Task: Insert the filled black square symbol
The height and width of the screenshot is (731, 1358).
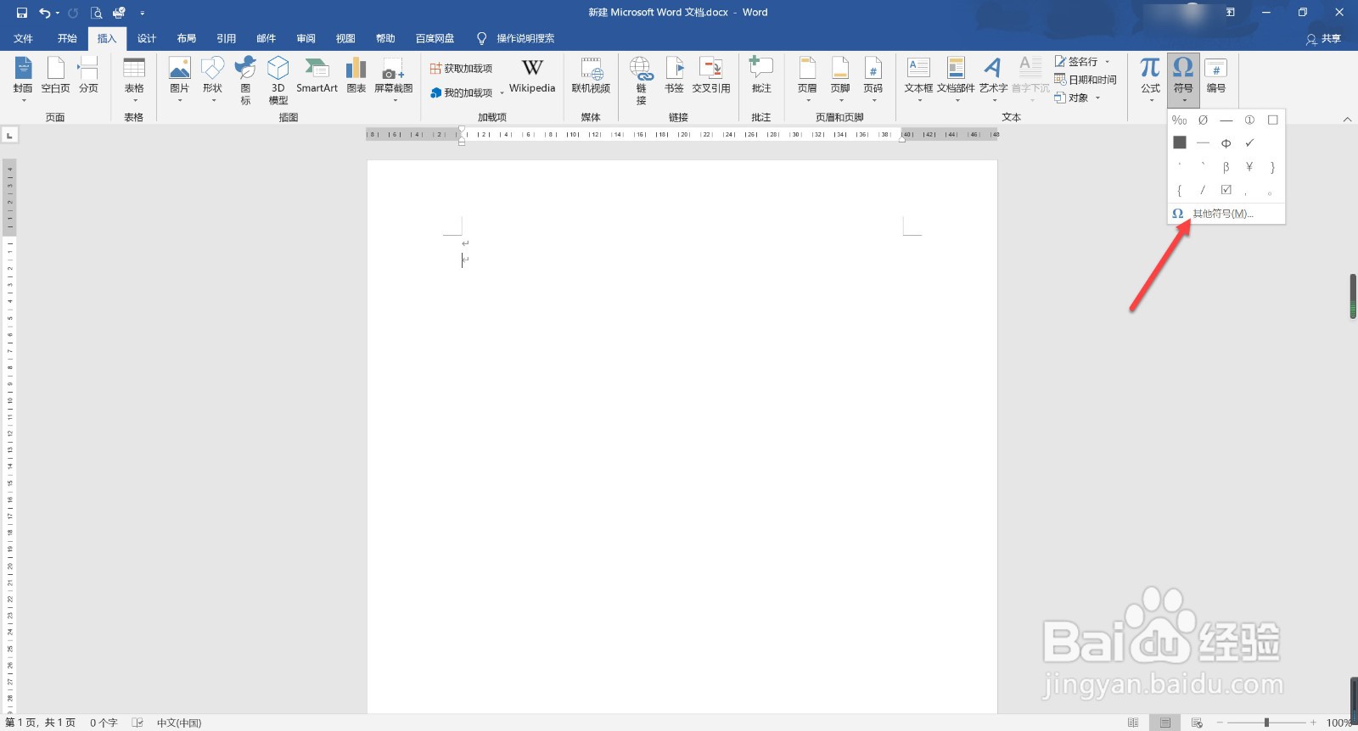Action: coord(1180,142)
